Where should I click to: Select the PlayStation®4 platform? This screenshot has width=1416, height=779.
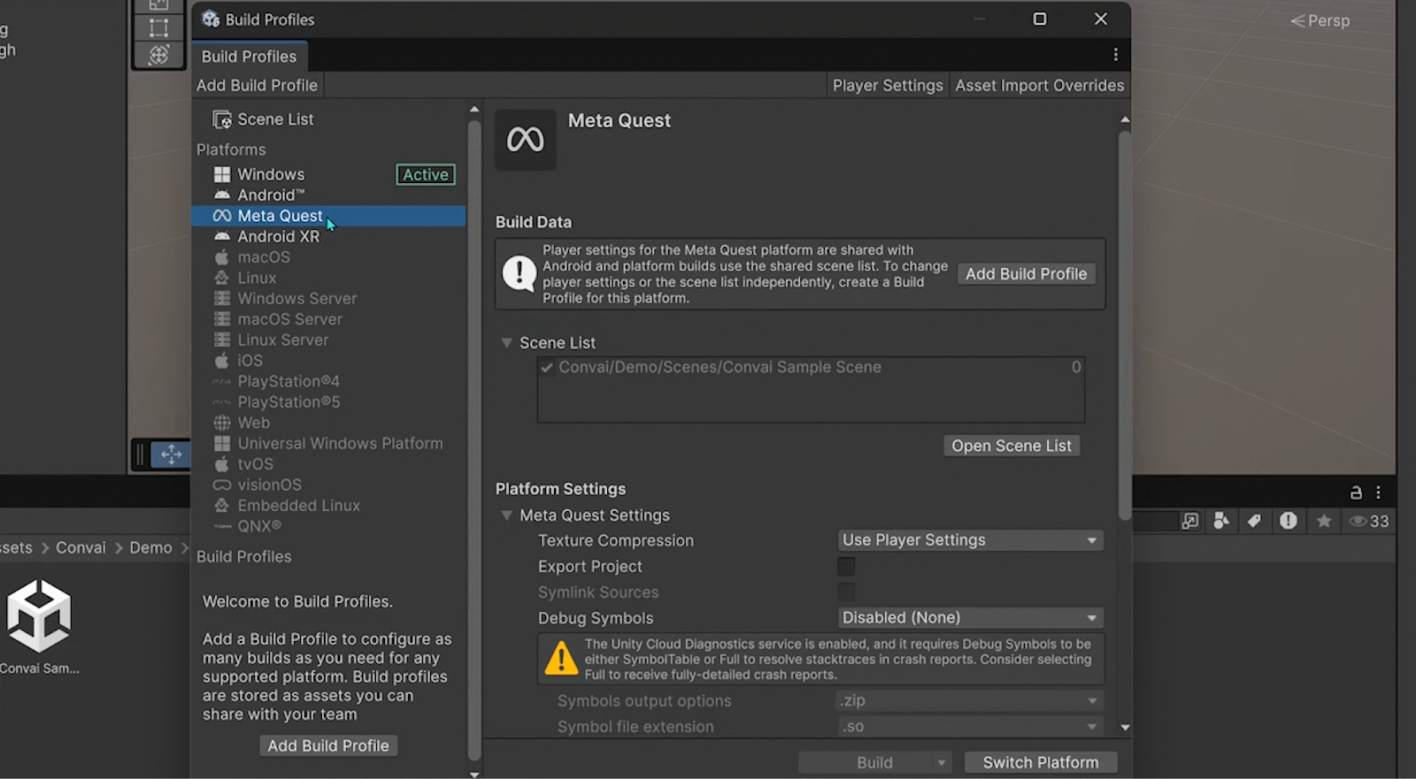point(328,381)
